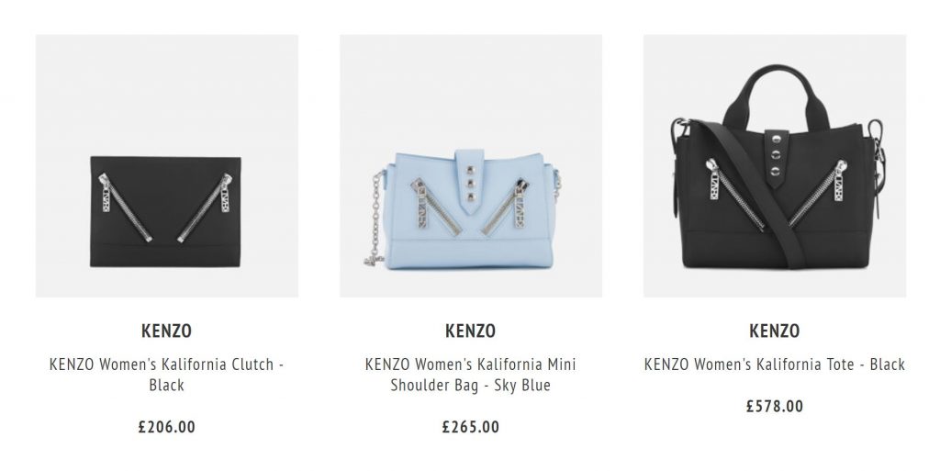Click the snap-button tab on the black tote

(x=776, y=158)
